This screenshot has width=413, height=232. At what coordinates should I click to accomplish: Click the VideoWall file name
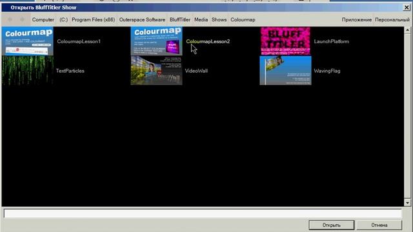pos(196,71)
